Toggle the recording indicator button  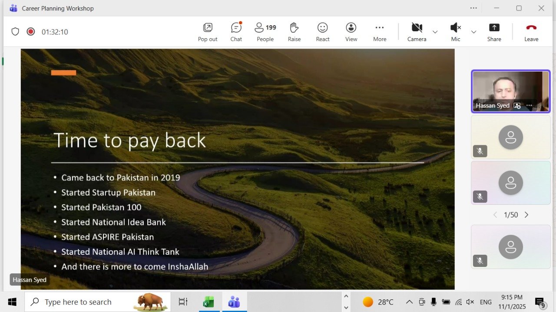(x=30, y=32)
